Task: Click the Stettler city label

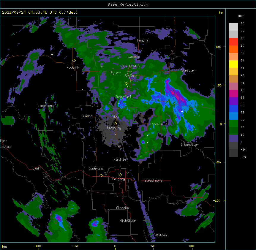Action: tap(188, 70)
